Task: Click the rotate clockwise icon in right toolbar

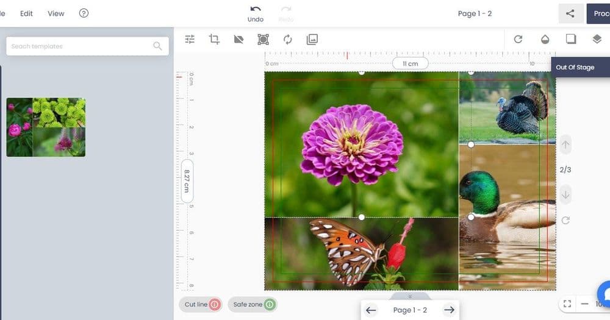Action: tap(518, 39)
